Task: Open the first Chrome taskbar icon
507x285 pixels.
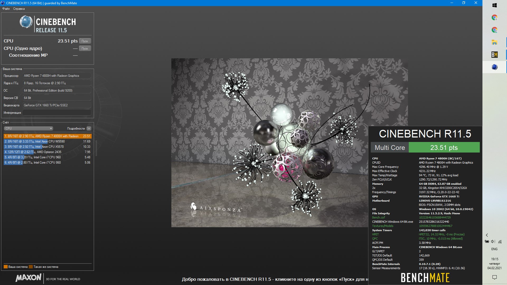Action: [495, 18]
